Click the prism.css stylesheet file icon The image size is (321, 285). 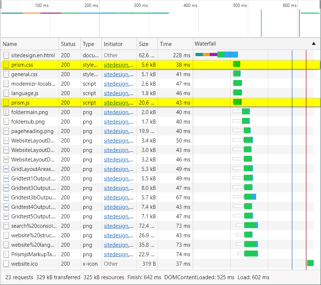coord(6,65)
